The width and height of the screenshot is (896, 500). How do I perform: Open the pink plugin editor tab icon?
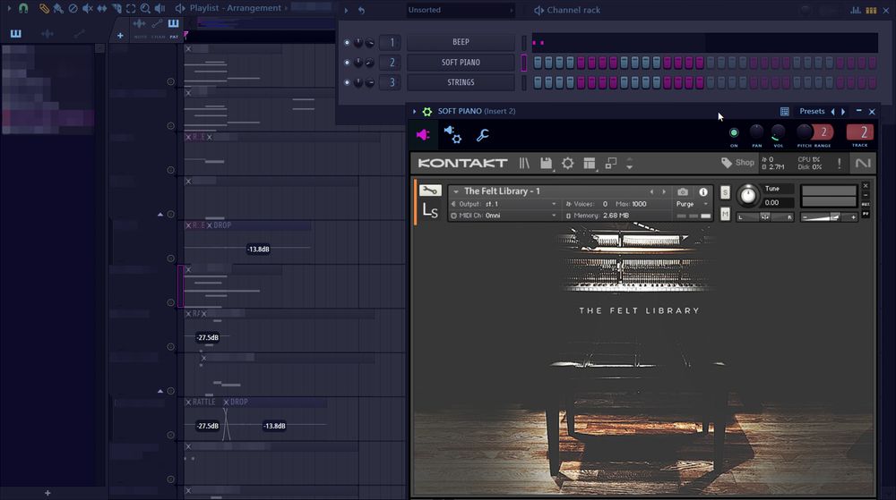[423, 134]
